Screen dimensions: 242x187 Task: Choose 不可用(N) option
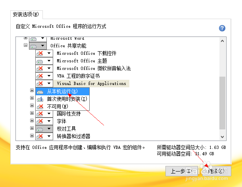[x=63, y=106]
